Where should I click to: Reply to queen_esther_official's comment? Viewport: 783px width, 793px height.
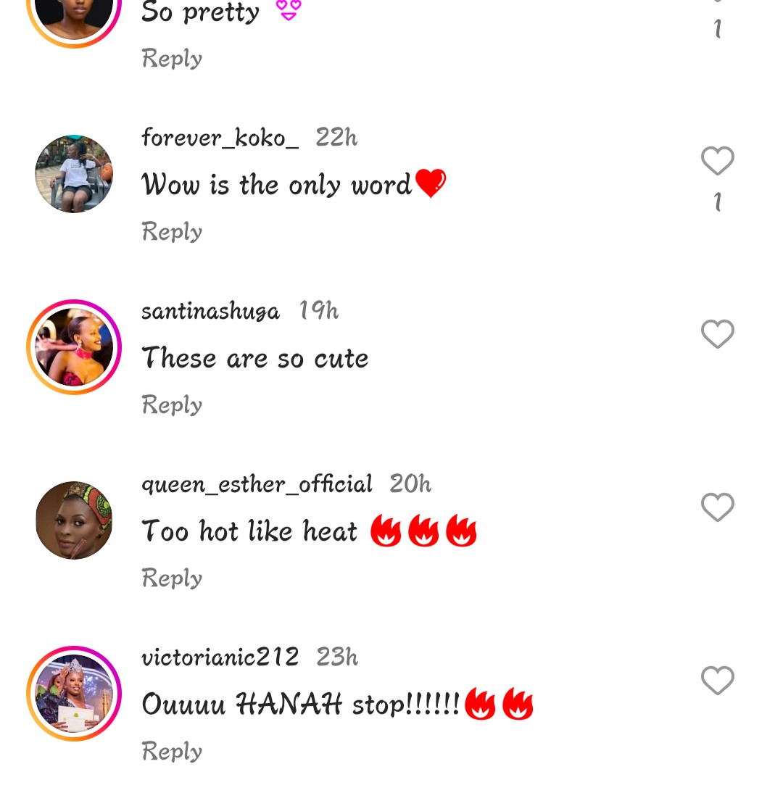click(x=172, y=578)
